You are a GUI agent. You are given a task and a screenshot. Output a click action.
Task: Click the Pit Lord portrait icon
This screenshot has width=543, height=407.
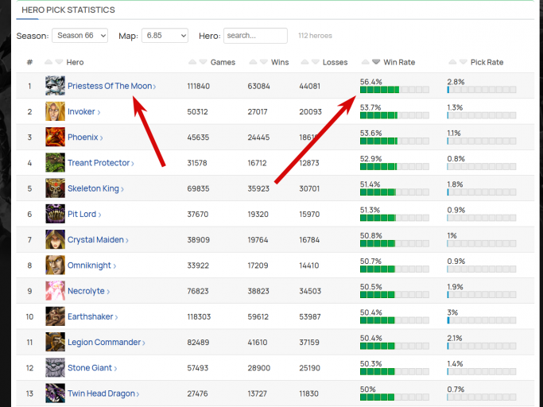tap(55, 214)
